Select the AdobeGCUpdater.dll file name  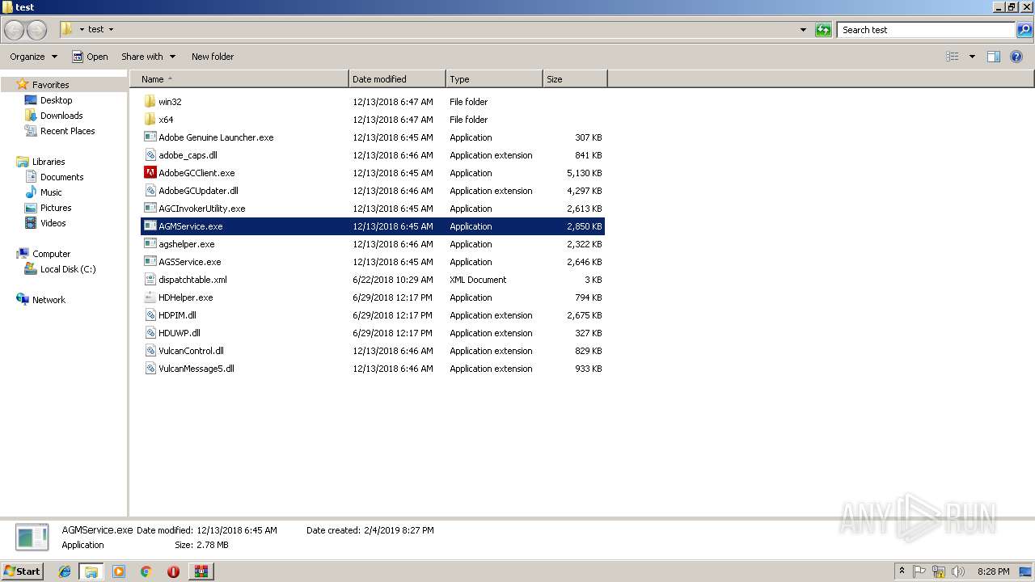[x=198, y=191]
